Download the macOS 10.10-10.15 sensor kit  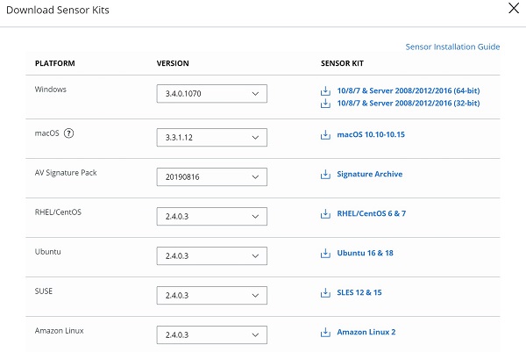click(371, 134)
